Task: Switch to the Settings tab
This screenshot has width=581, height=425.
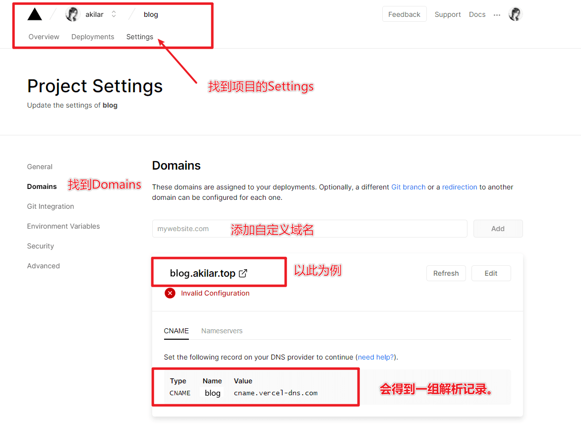Action: click(140, 37)
